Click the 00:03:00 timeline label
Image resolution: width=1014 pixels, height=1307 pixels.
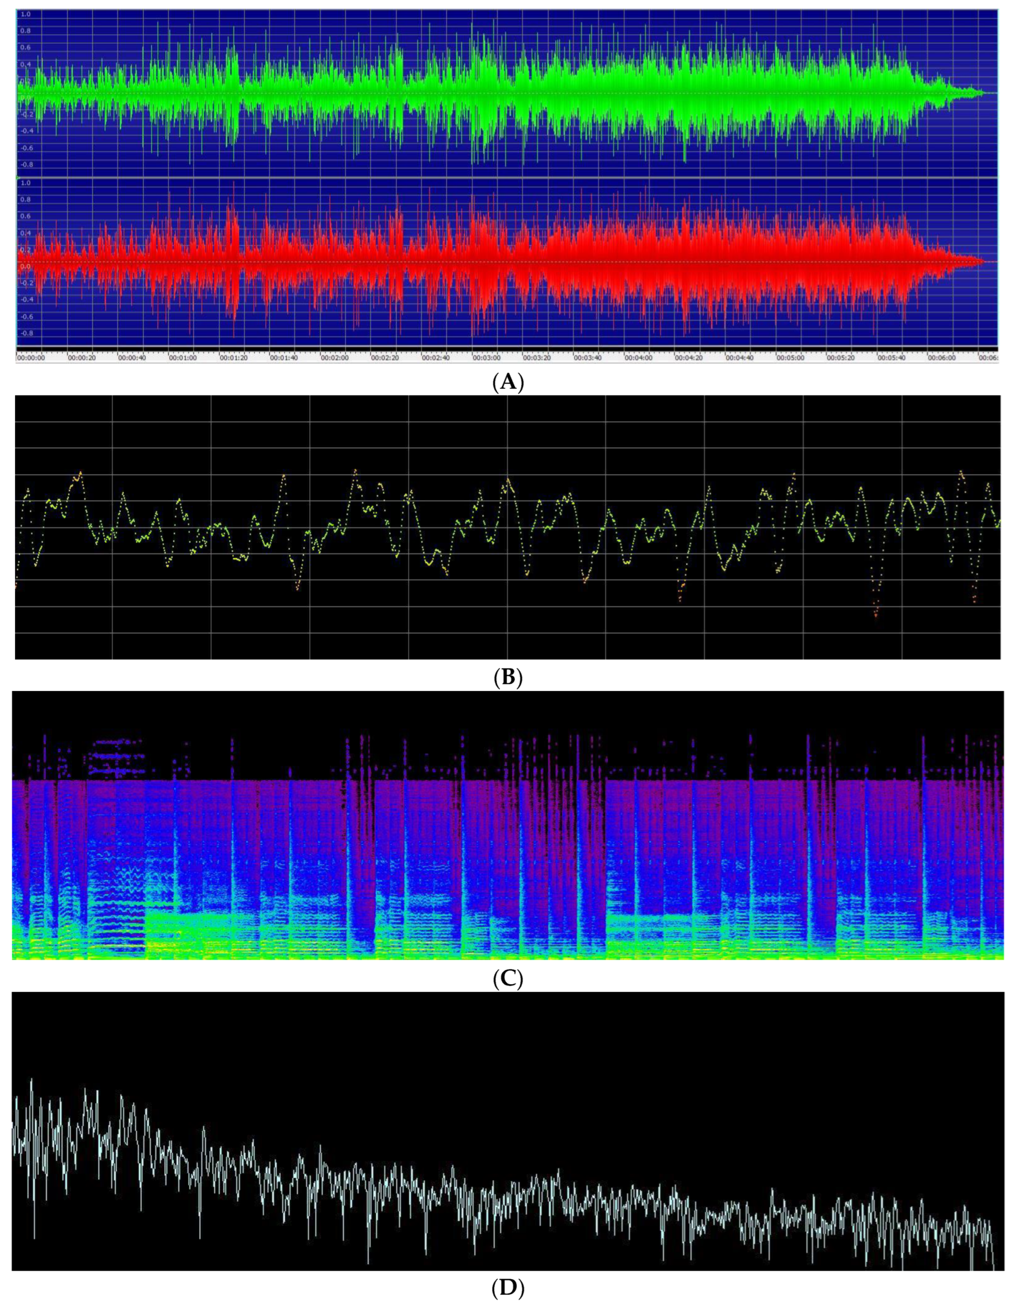tap(486, 358)
